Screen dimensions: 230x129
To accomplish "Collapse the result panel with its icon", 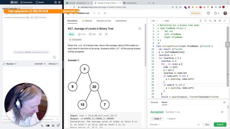I will pos(224,102).
